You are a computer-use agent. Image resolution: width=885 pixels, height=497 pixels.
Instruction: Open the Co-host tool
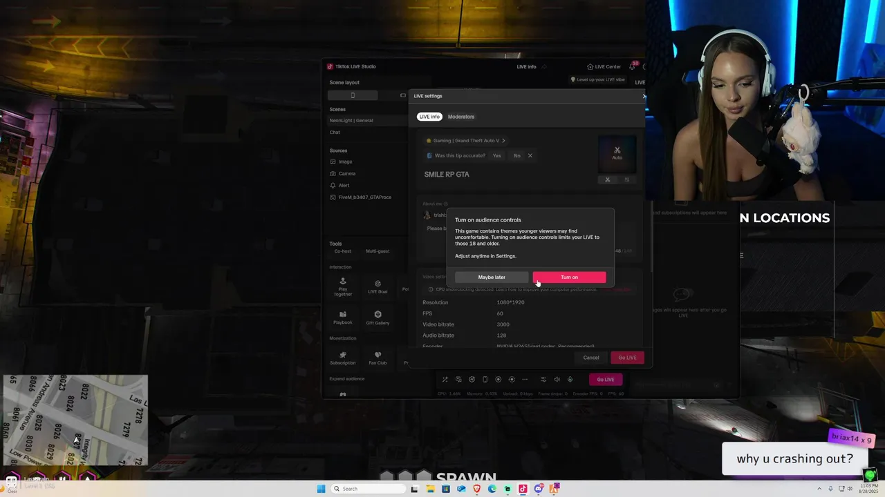click(x=343, y=251)
